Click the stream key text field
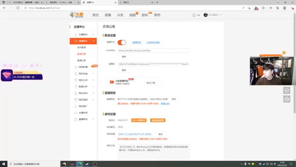 153,64
